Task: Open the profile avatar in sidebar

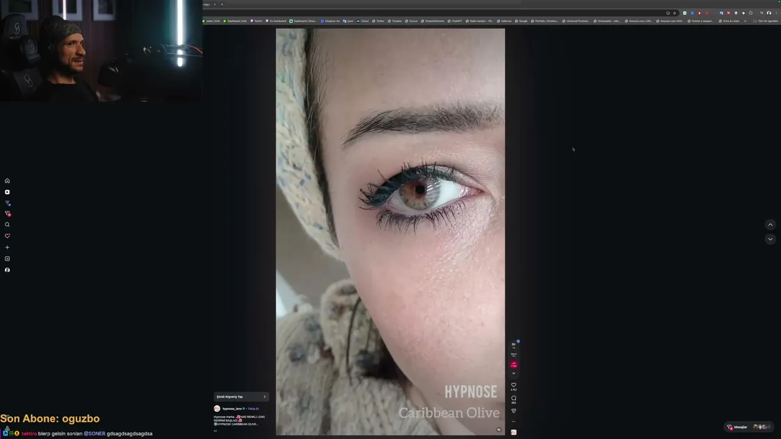Action: click(7, 270)
